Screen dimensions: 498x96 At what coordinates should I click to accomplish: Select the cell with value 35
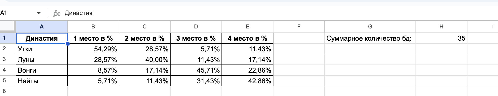click(441, 38)
